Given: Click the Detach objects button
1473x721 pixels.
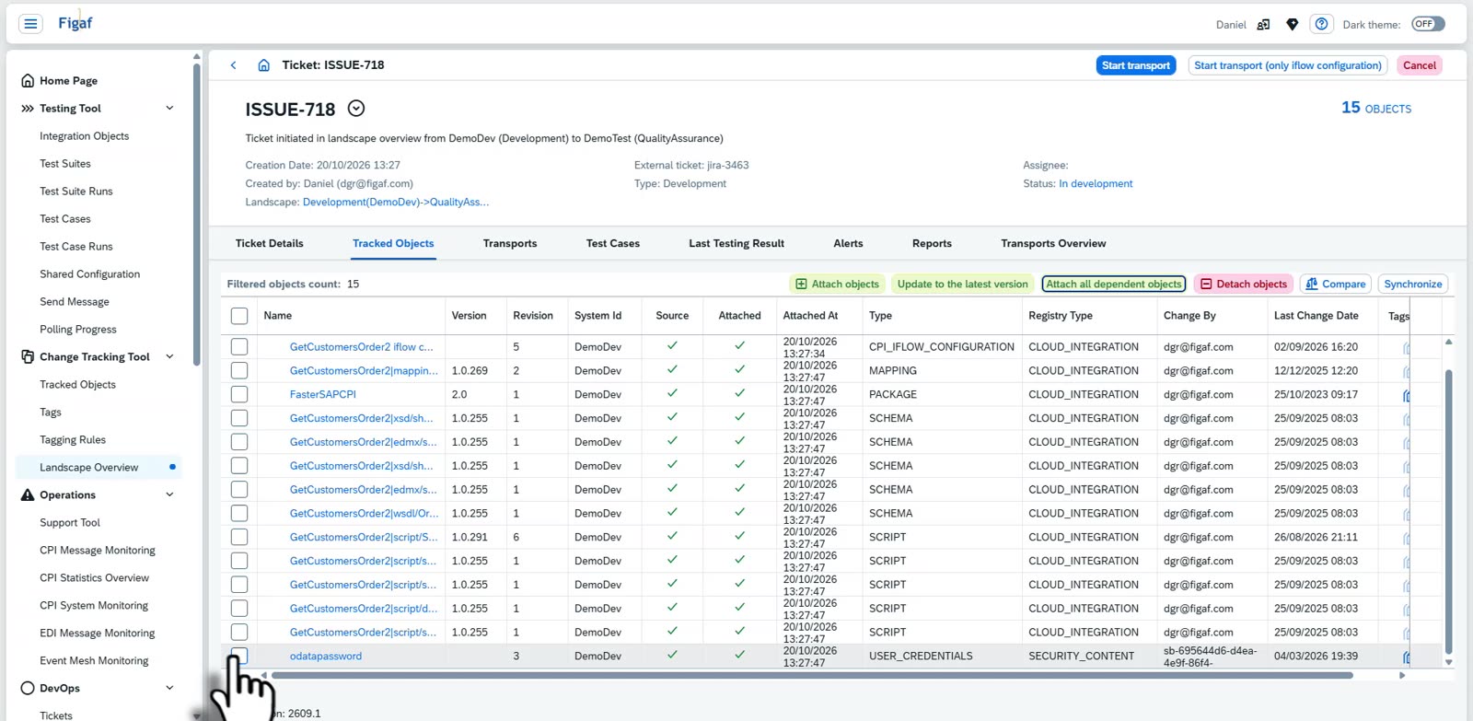Looking at the screenshot, I should (1244, 285).
